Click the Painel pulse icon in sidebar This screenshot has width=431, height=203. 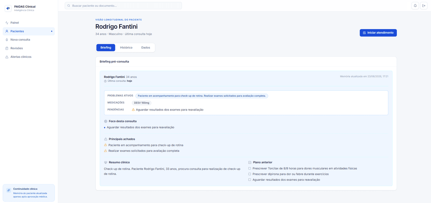[x=7, y=23]
